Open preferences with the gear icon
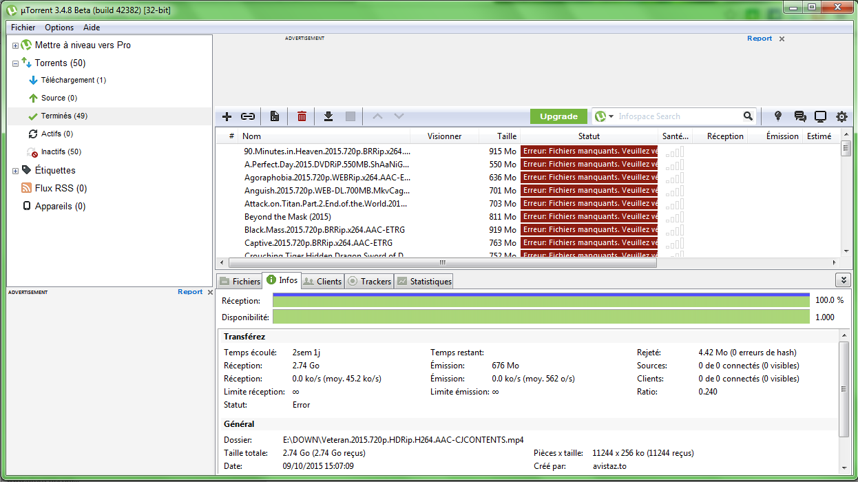The image size is (858, 482). [841, 116]
